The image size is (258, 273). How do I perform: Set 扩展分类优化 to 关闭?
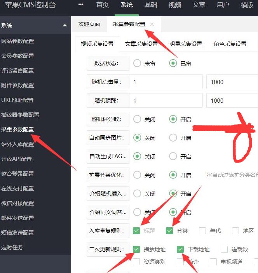(x=137, y=175)
